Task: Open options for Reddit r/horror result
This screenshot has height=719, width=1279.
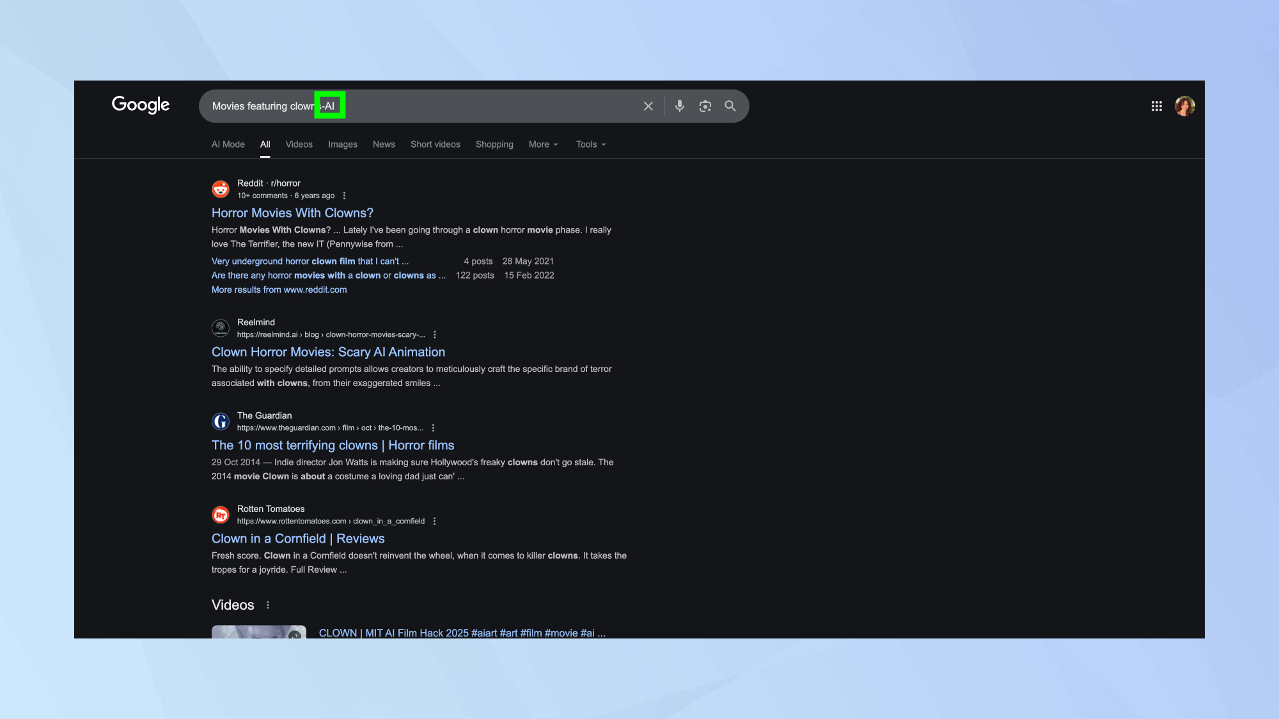Action: coord(344,196)
